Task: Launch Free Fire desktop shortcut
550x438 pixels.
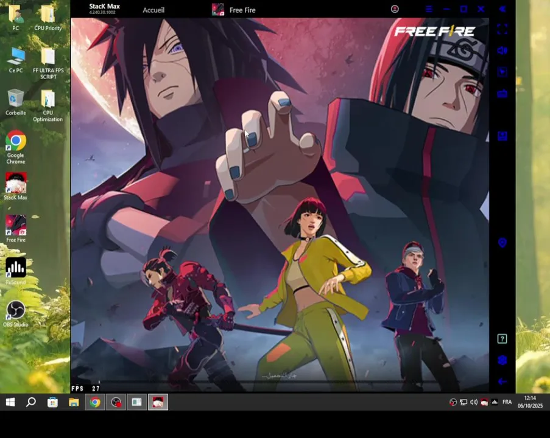Action: coord(16,229)
